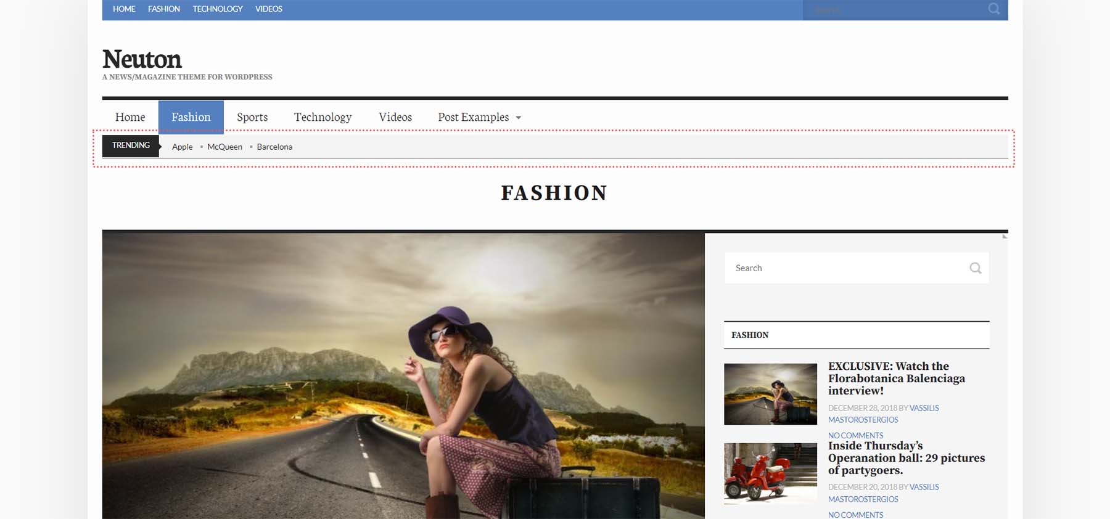
Task: Click author link under December 20 post
Action: coord(884,493)
